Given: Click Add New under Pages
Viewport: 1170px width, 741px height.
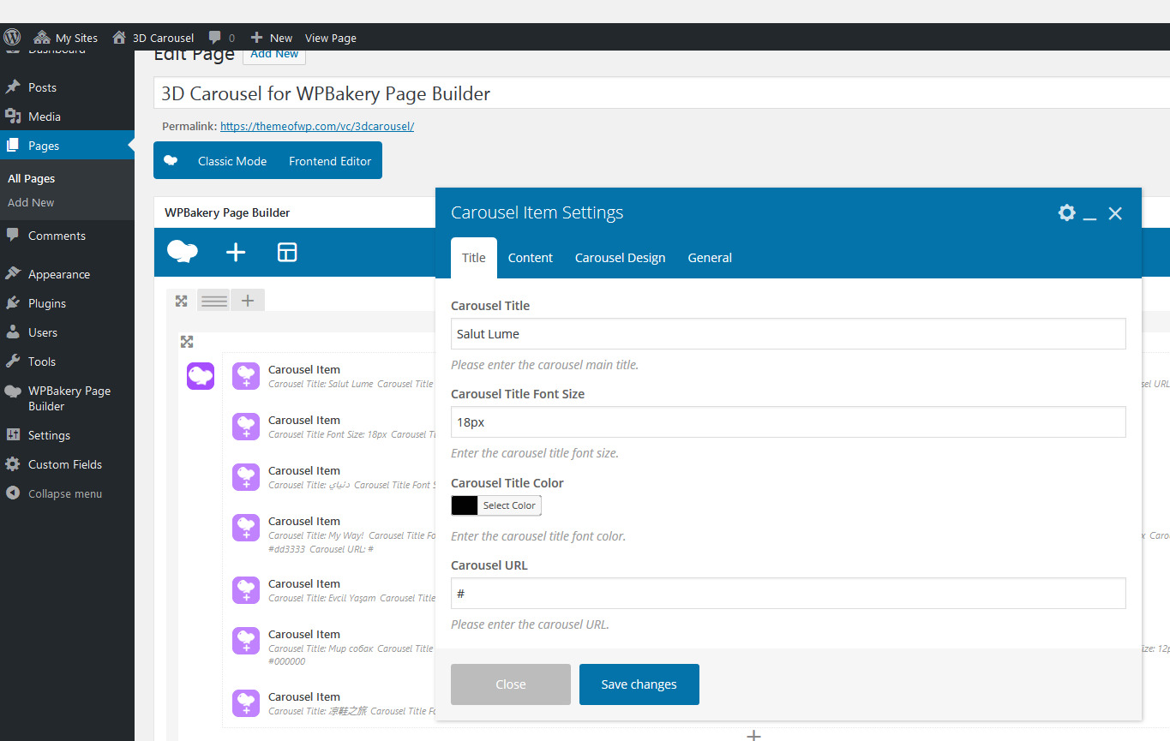Looking at the screenshot, I should [x=31, y=202].
